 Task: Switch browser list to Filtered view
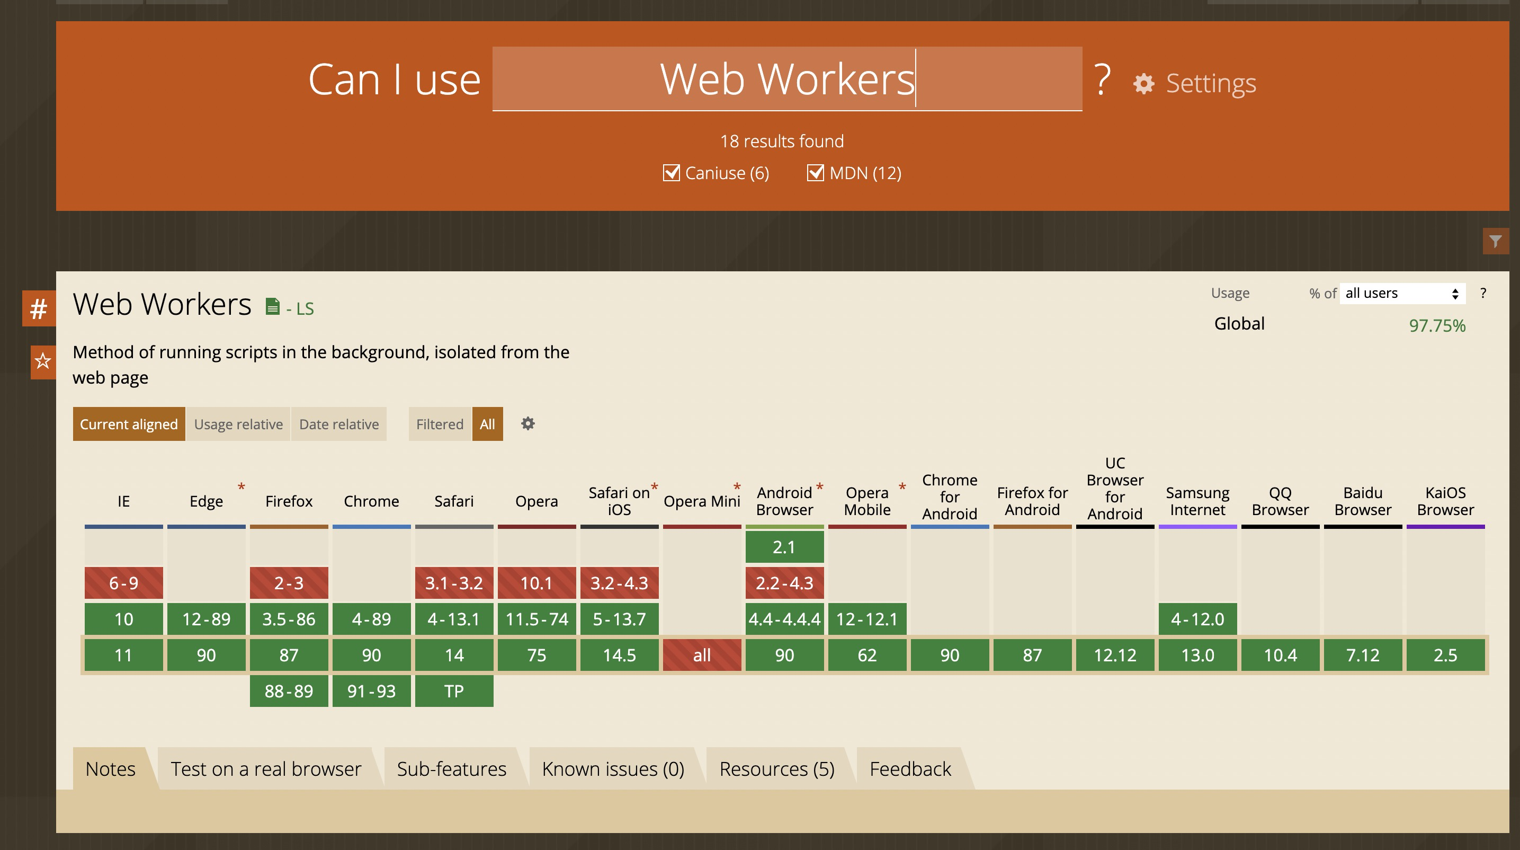pyautogui.click(x=439, y=424)
